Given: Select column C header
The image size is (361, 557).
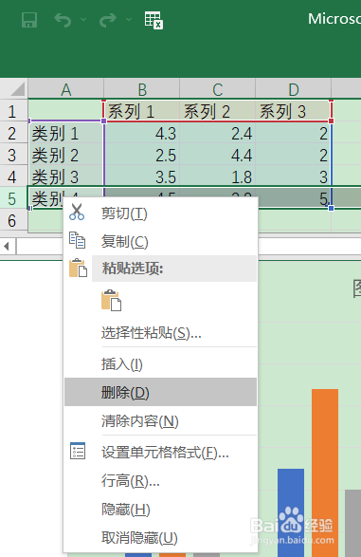Looking at the screenshot, I should click(x=217, y=89).
